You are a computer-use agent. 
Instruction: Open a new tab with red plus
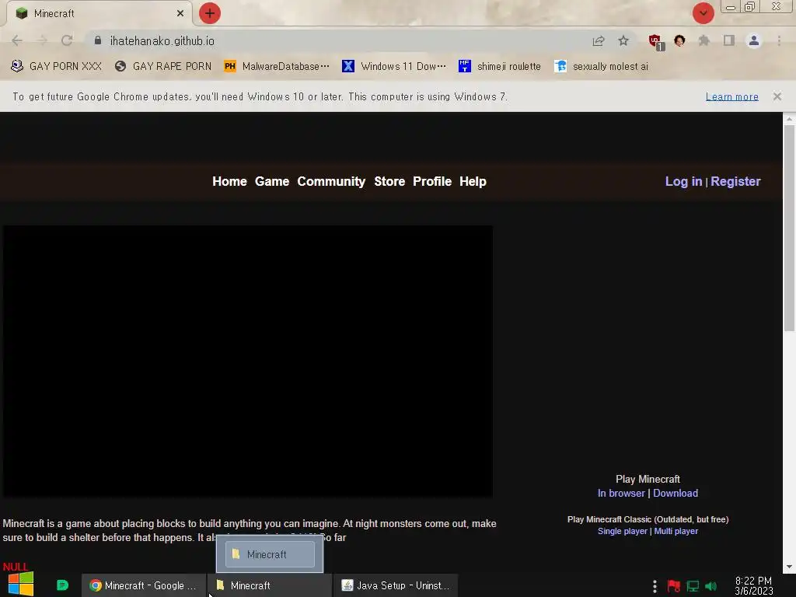210,13
